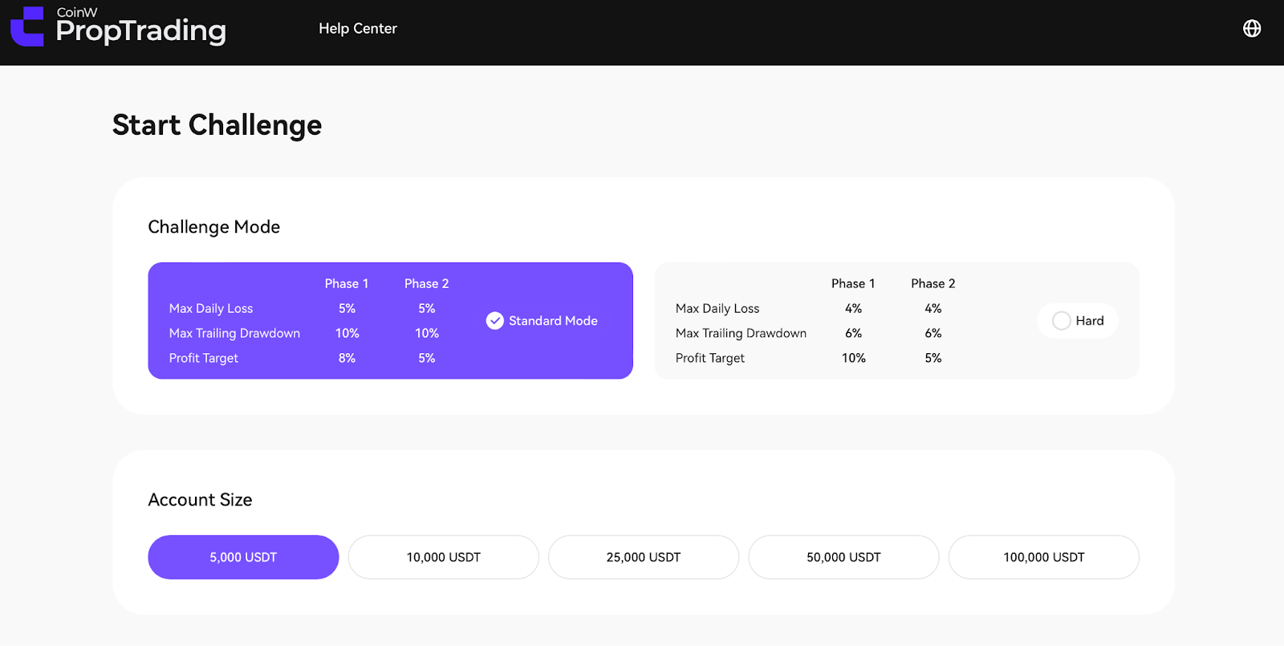This screenshot has width=1284, height=646.
Task: Click Hard card Phase 2 header
Action: [x=933, y=283]
